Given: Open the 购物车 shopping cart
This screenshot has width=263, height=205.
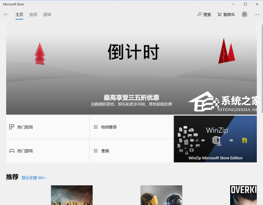Looking at the screenshot, I should pyautogui.click(x=226, y=15).
